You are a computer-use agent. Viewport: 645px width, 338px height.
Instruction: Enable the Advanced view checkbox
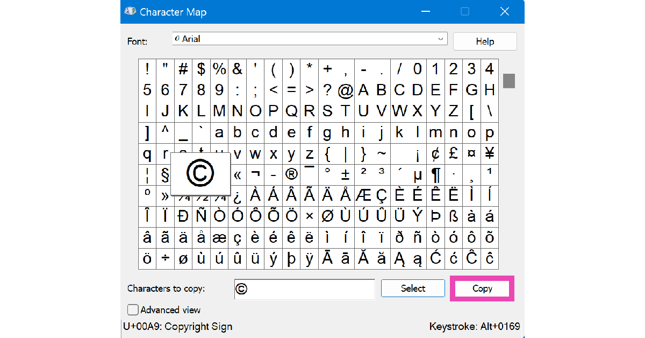[x=133, y=310]
